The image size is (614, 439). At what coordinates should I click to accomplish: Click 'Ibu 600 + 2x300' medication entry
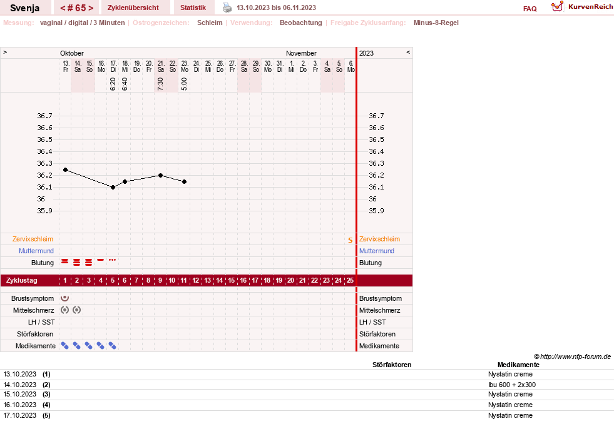pyautogui.click(x=512, y=385)
